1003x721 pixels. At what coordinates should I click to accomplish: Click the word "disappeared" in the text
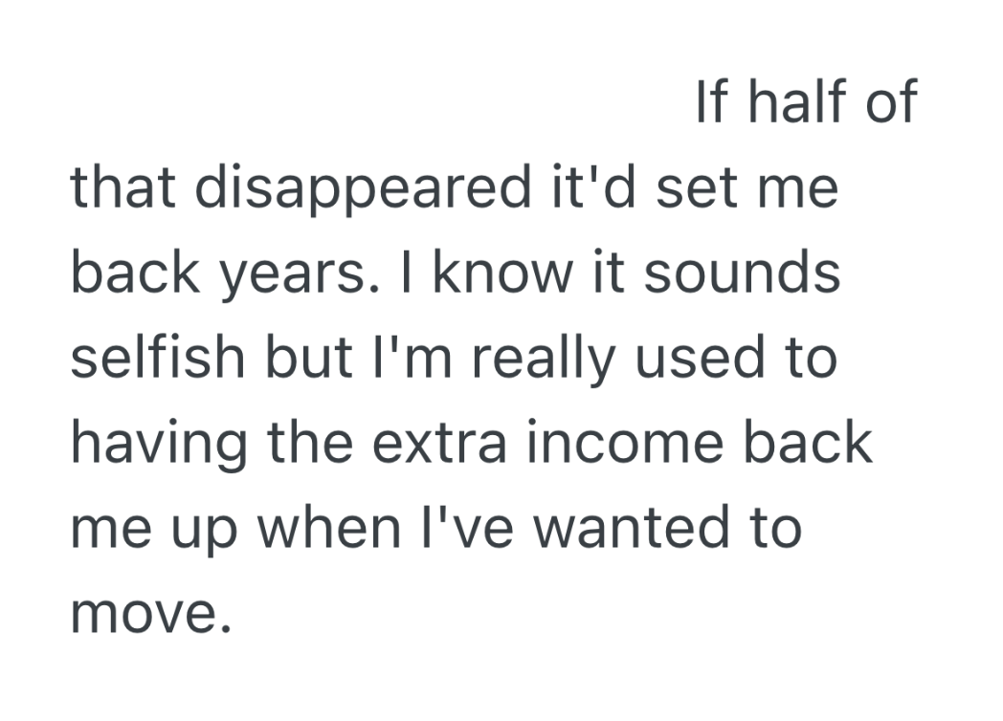click(362, 188)
